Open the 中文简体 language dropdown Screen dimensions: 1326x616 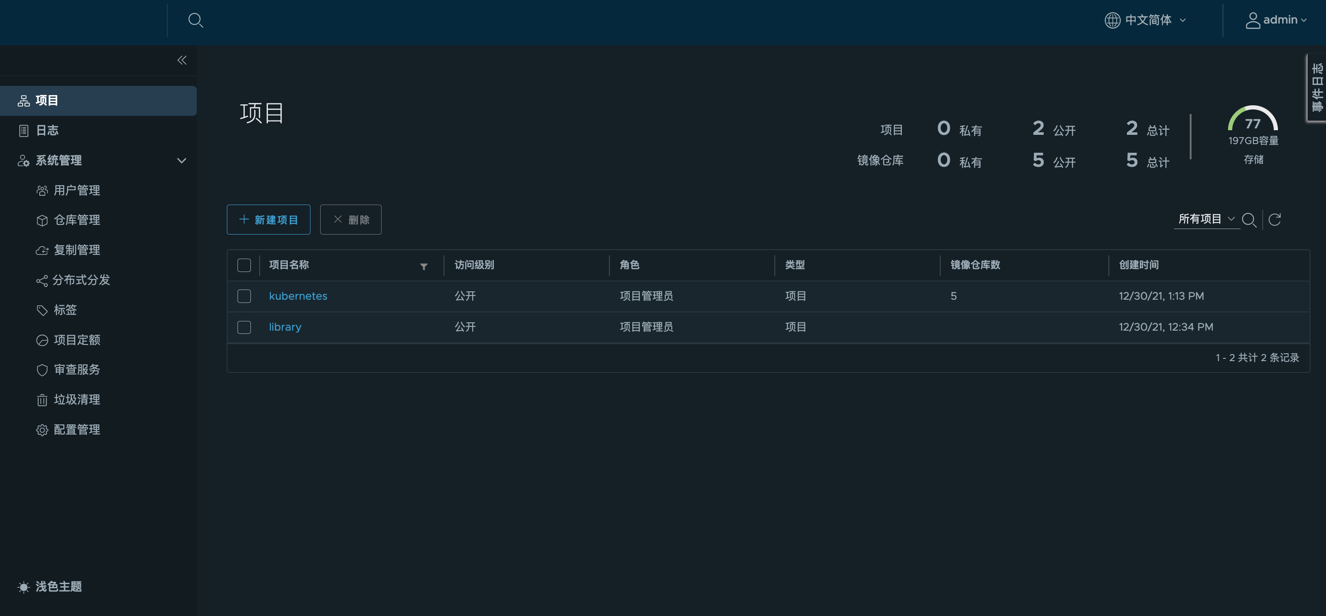[1145, 20]
